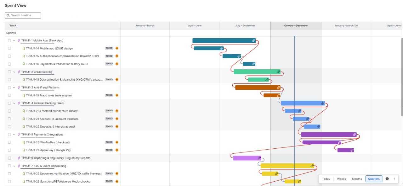Click the Search timeline field
This screenshot has width=403, height=186.
(23, 15)
